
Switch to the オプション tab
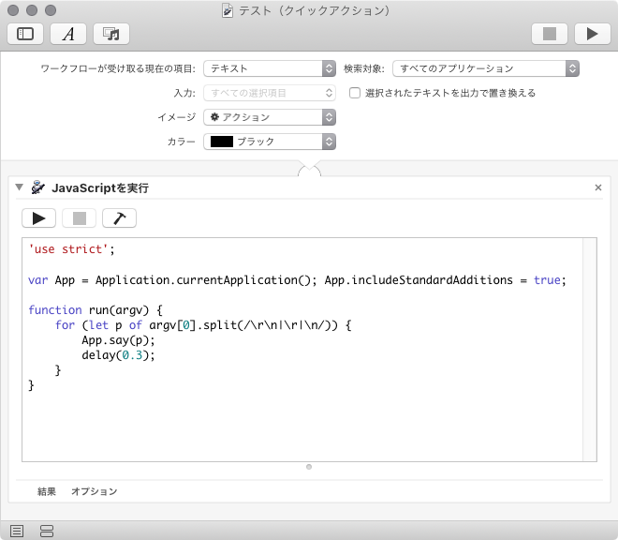pyautogui.click(x=95, y=491)
